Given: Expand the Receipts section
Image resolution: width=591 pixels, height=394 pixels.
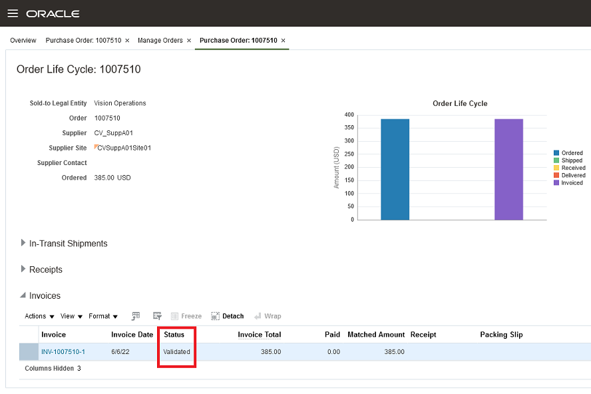Looking at the screenshot, I should click(x=23, y=269).
